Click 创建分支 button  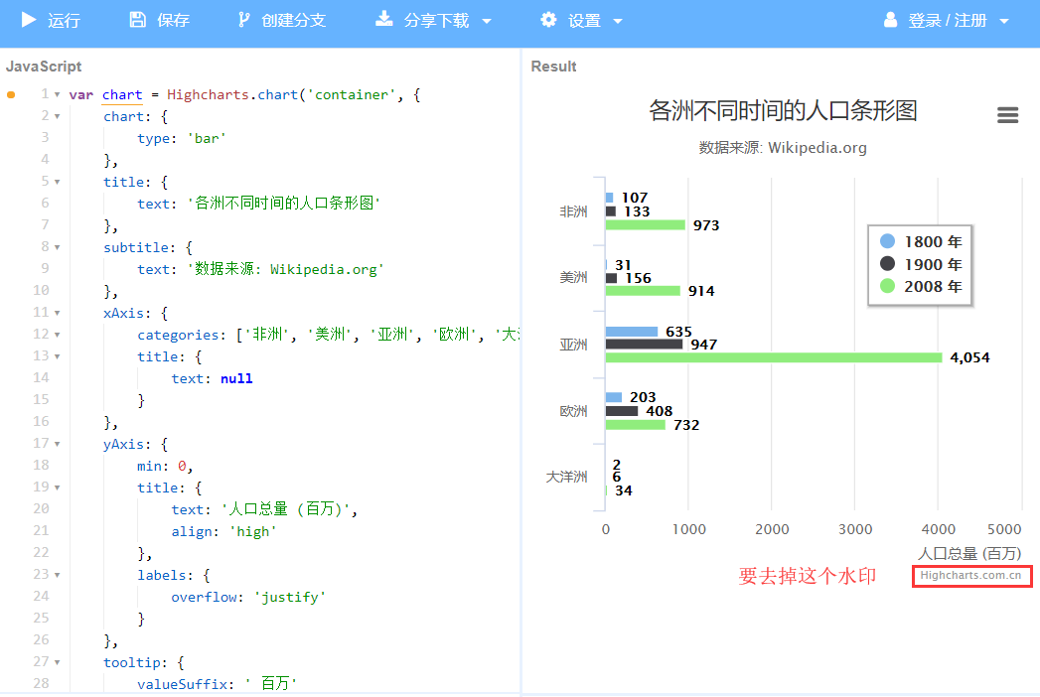tap(282, 21)
